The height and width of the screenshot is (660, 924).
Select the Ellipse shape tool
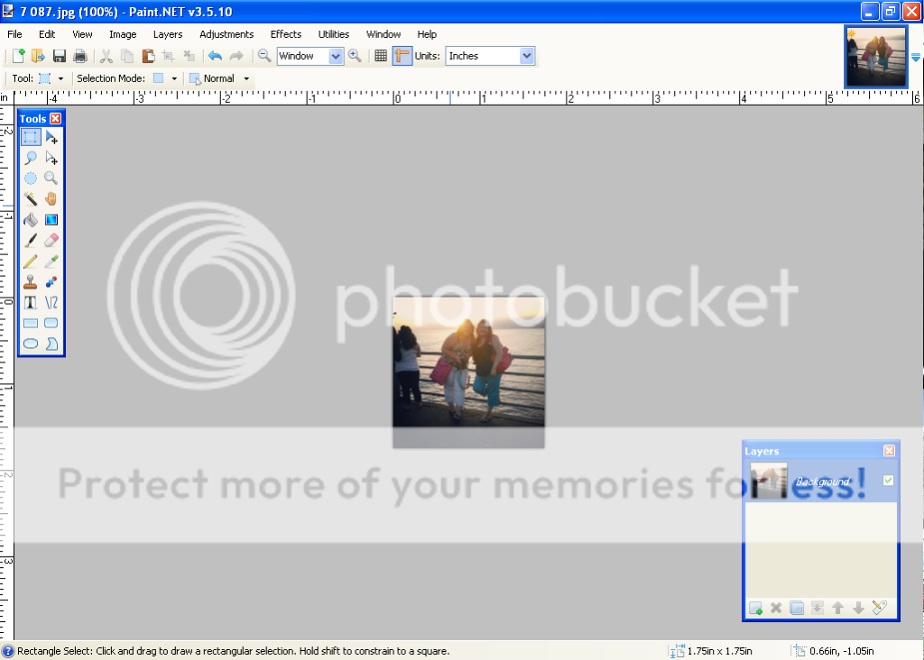[31, 344]
